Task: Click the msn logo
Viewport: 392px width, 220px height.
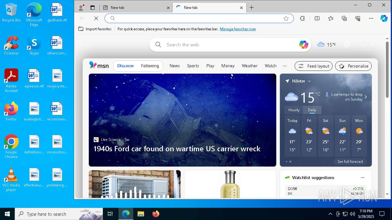Action: click(x=99, y=65)
